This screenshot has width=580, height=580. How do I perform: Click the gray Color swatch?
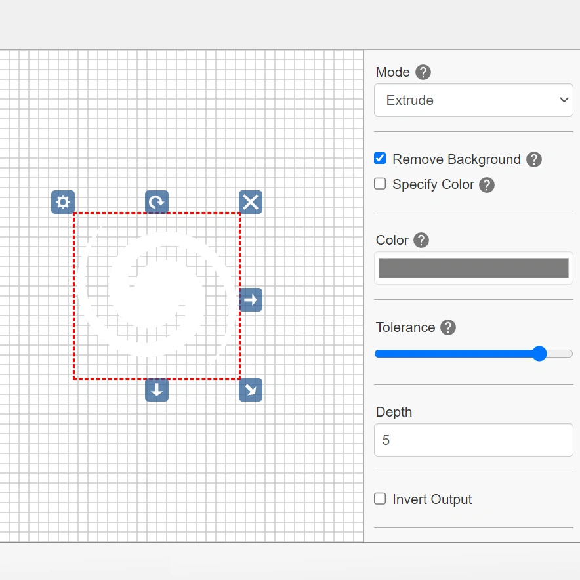[473, 268]
